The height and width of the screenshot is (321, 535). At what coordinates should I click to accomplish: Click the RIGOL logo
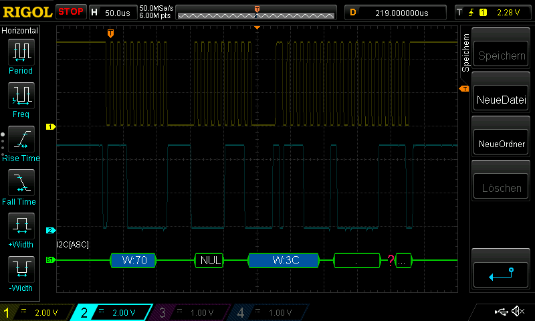(x=27, y=12)
